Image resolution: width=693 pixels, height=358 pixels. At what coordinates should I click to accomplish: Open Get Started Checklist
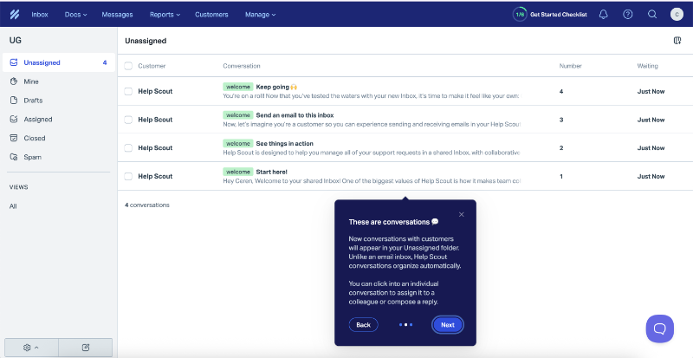click(559, 14)
